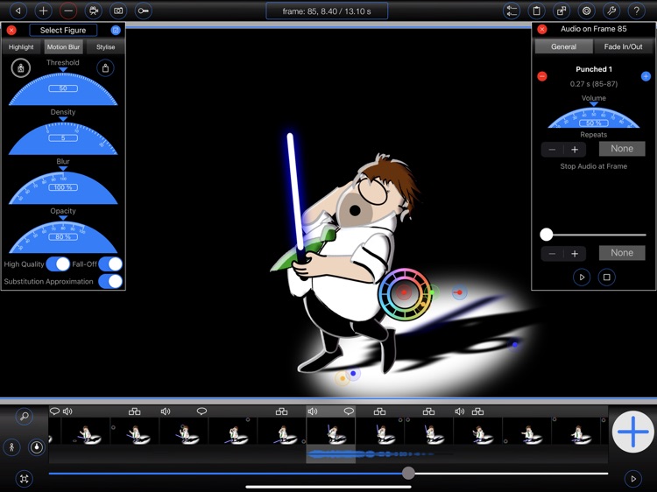Click plus stepper below the Stop Audio slider
Screen dimensions: 657x492
pos(575,253)
